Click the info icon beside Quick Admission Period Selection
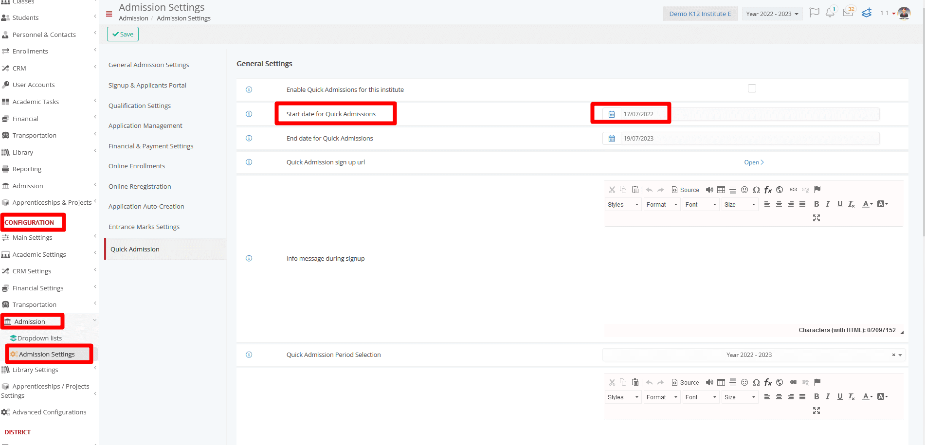 pos(249,355)
